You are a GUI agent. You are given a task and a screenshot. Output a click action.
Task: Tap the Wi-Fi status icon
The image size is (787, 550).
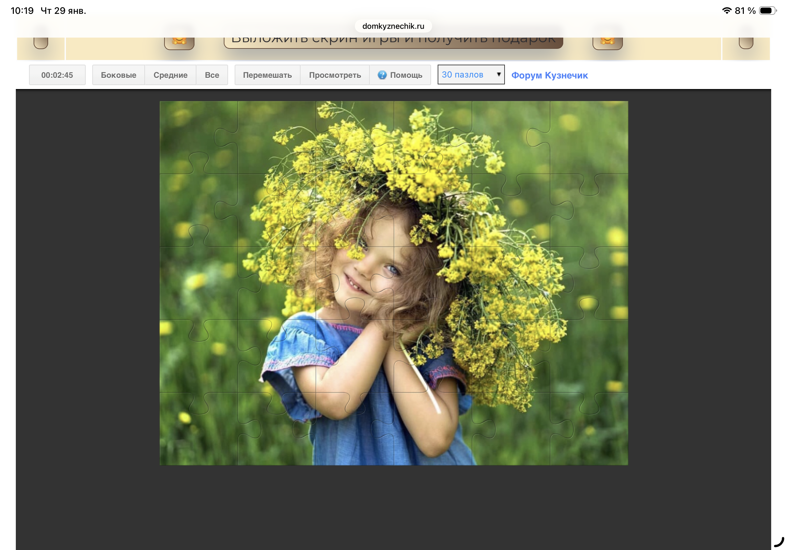point(726,10)
